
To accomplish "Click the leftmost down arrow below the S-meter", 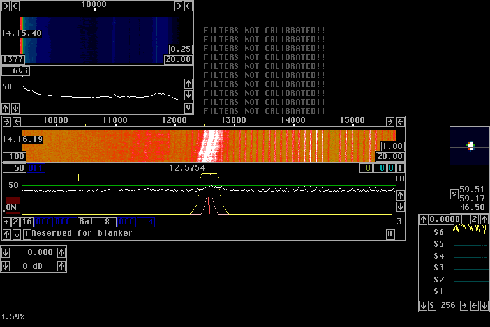I will pos(423,305).
